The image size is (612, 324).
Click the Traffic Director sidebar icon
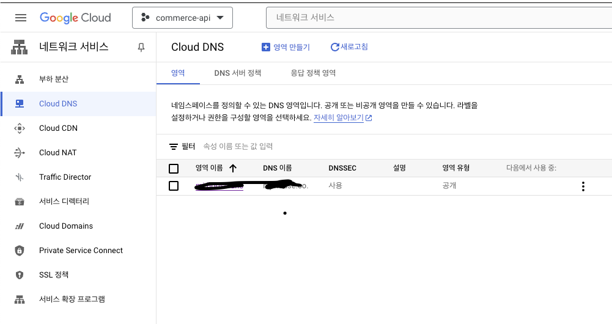[x=20, y=177]
